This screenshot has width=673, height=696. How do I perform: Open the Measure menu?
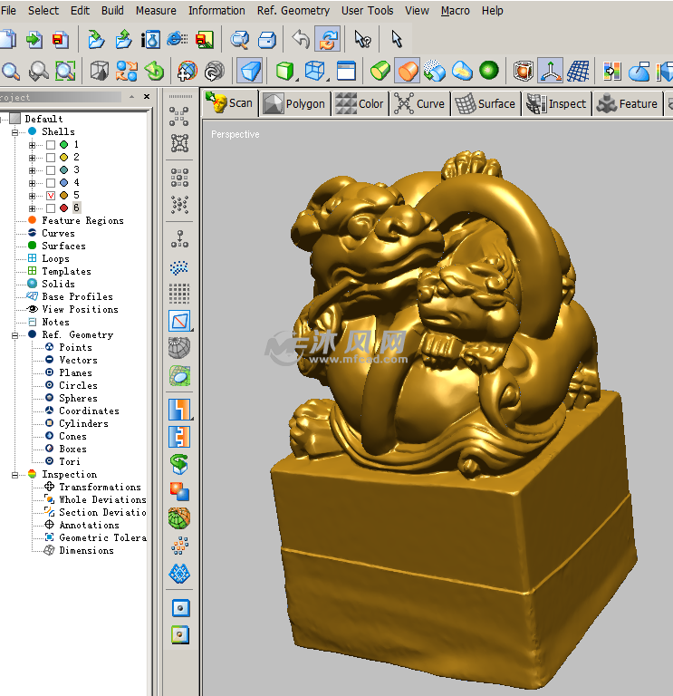156,11
